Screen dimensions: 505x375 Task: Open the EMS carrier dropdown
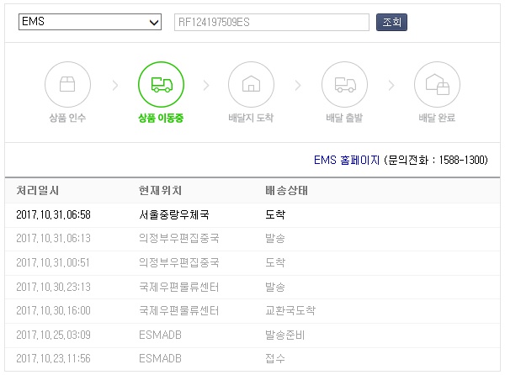click(89, 22)
